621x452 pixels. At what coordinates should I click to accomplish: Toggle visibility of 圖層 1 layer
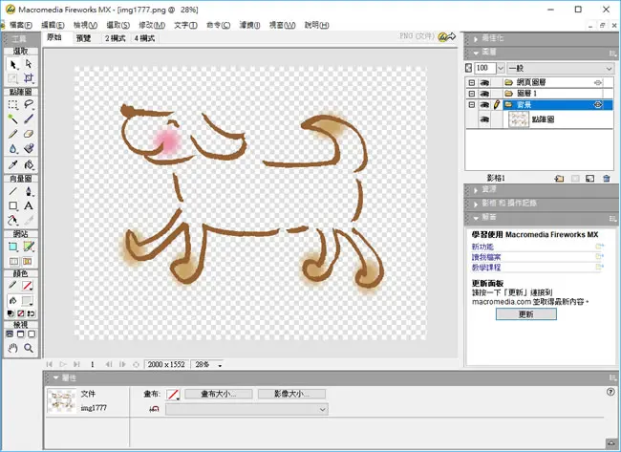point(484,94)
